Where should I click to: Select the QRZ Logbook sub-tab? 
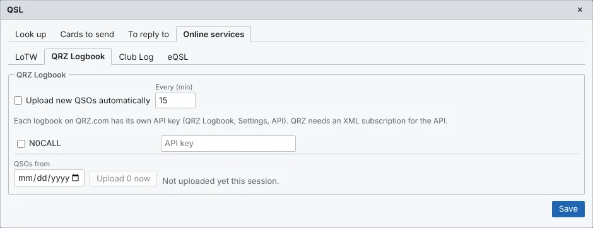click(x=78, y=57)
